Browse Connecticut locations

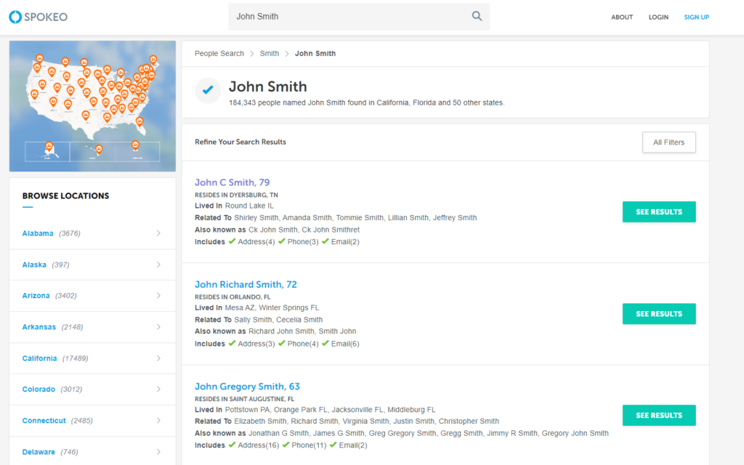(x=44, y=421)
